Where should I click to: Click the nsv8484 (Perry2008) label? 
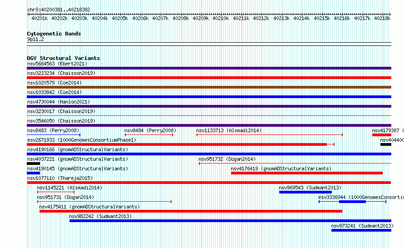pos(150,130)
